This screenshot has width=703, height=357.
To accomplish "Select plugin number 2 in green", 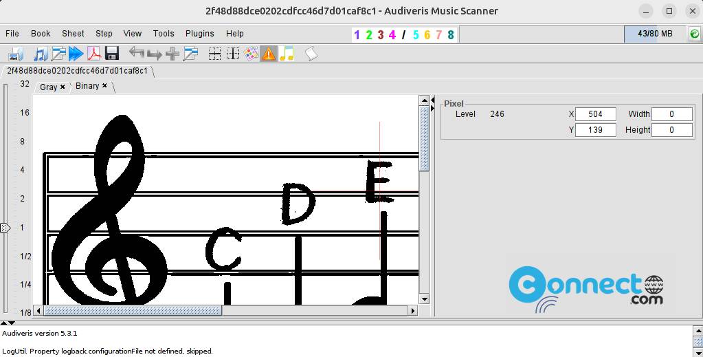I will pyautogui.click(x=368, y=34).
